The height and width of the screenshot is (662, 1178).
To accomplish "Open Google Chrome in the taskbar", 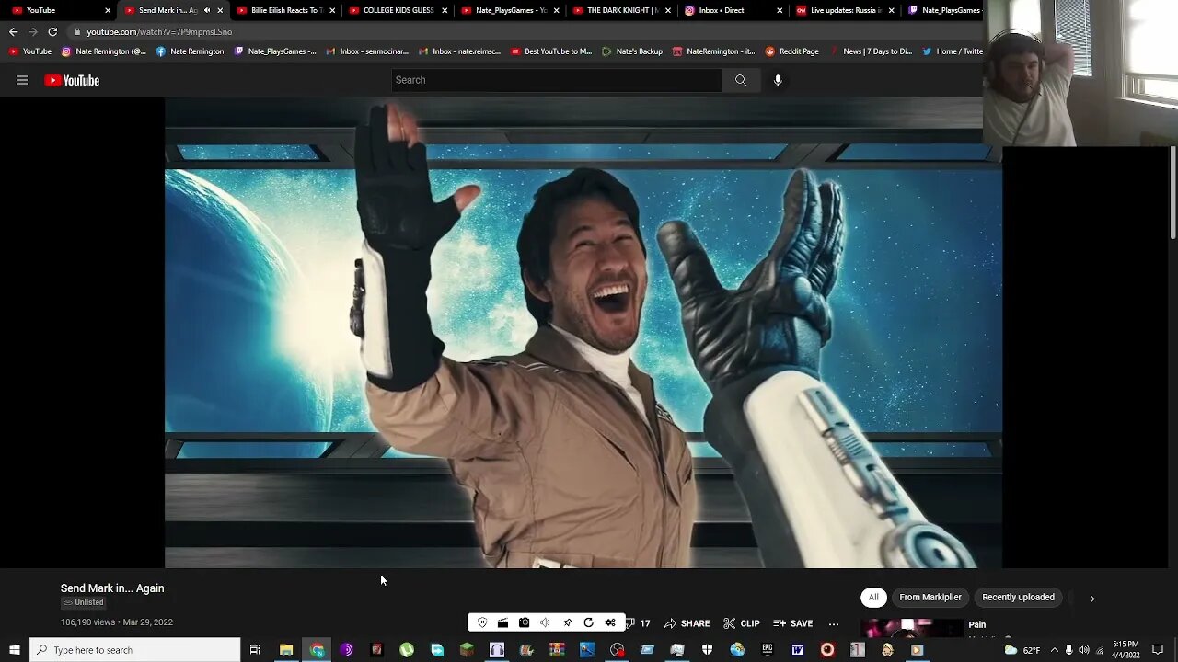I will tap(317, 650).
